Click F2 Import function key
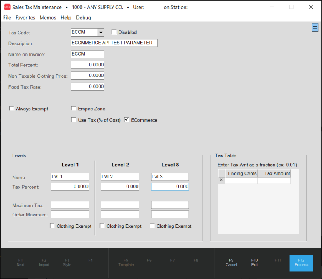The width and height of the screenshot is (322, 279). point(44,262)
